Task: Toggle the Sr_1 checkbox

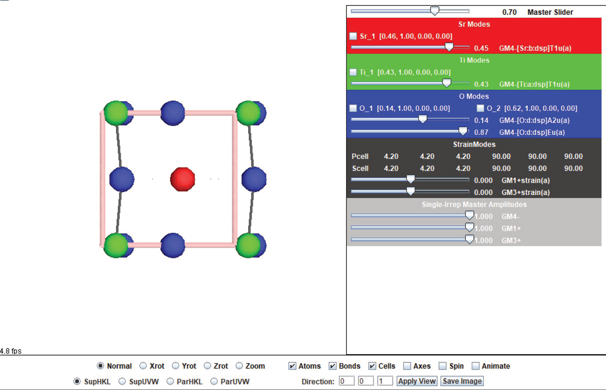Action: [353, 36]
